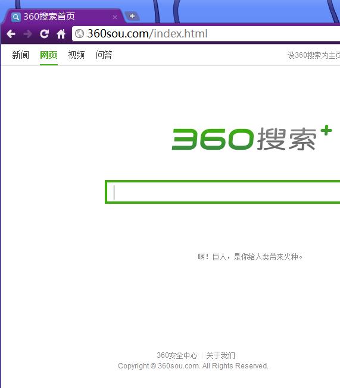Open the 360安全中心 footer link
Image resolution: width=340 pixels, height=388 pixels.
pos(177,355)
